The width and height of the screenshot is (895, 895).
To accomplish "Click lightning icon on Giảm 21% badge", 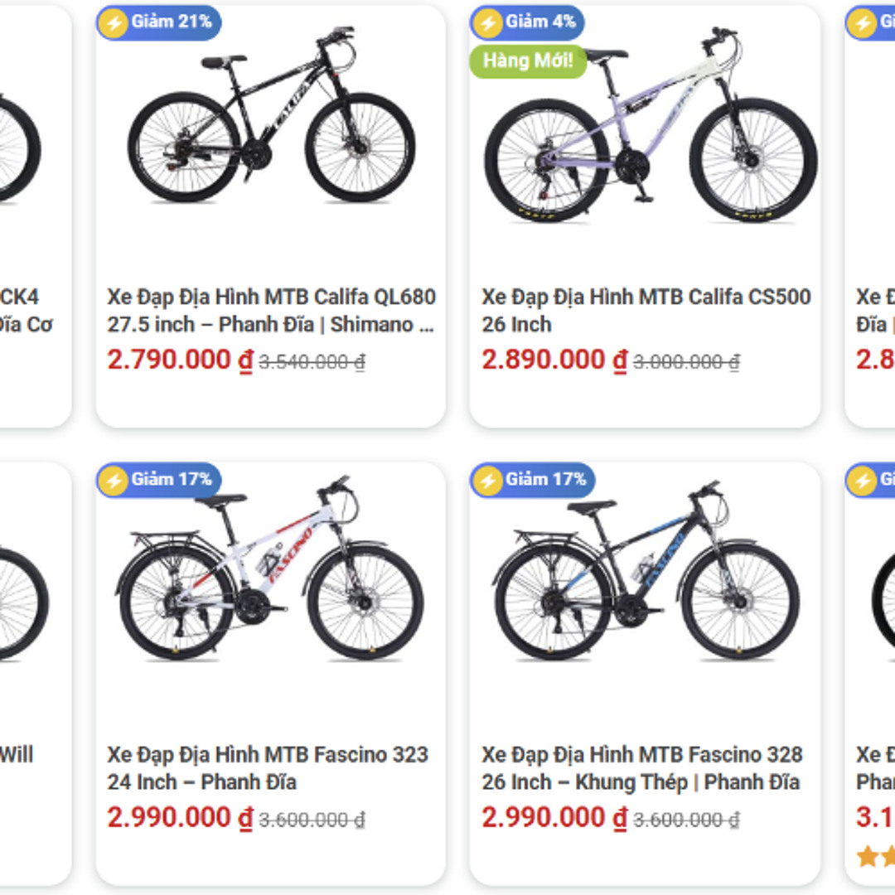I will tap(112, 22).
